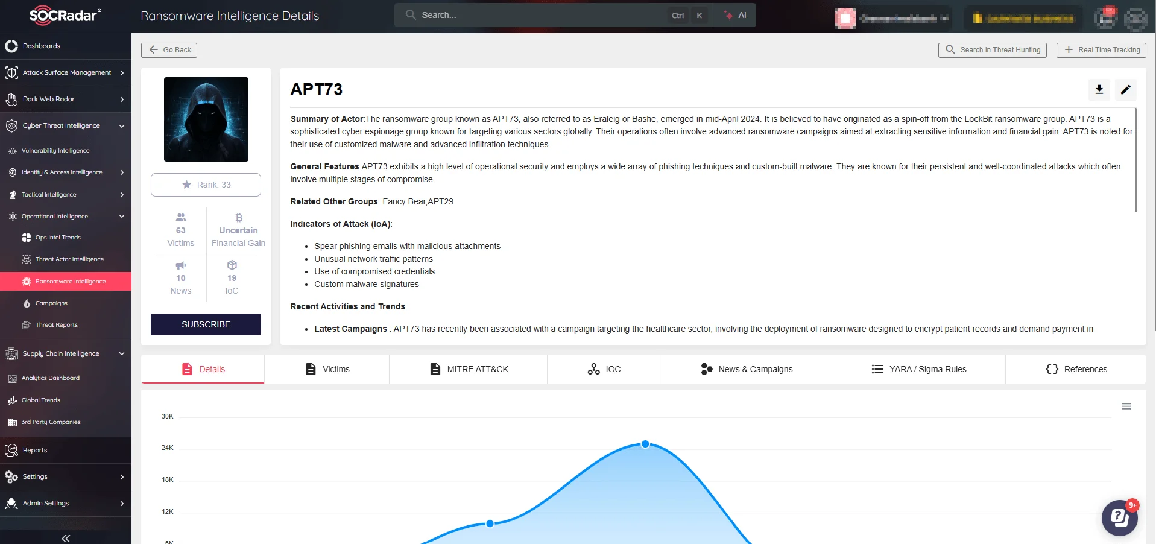Click the Vulnerability Intelligence bug icon
The height and width of the screenshot is (544, 1156).
(13, 151)
